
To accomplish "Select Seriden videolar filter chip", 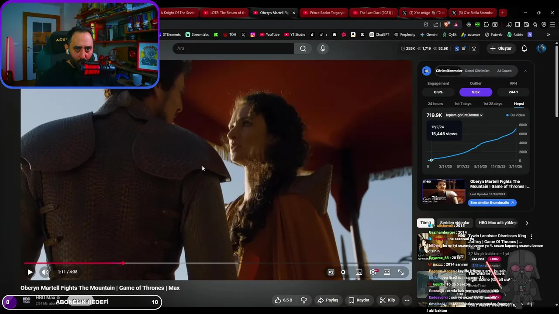I will click(455, 223).
